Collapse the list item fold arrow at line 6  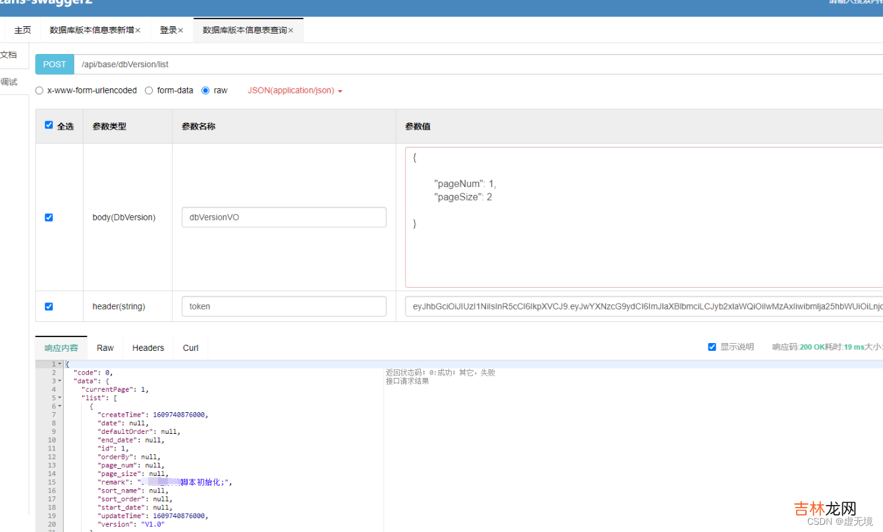(x=60, y=406)
